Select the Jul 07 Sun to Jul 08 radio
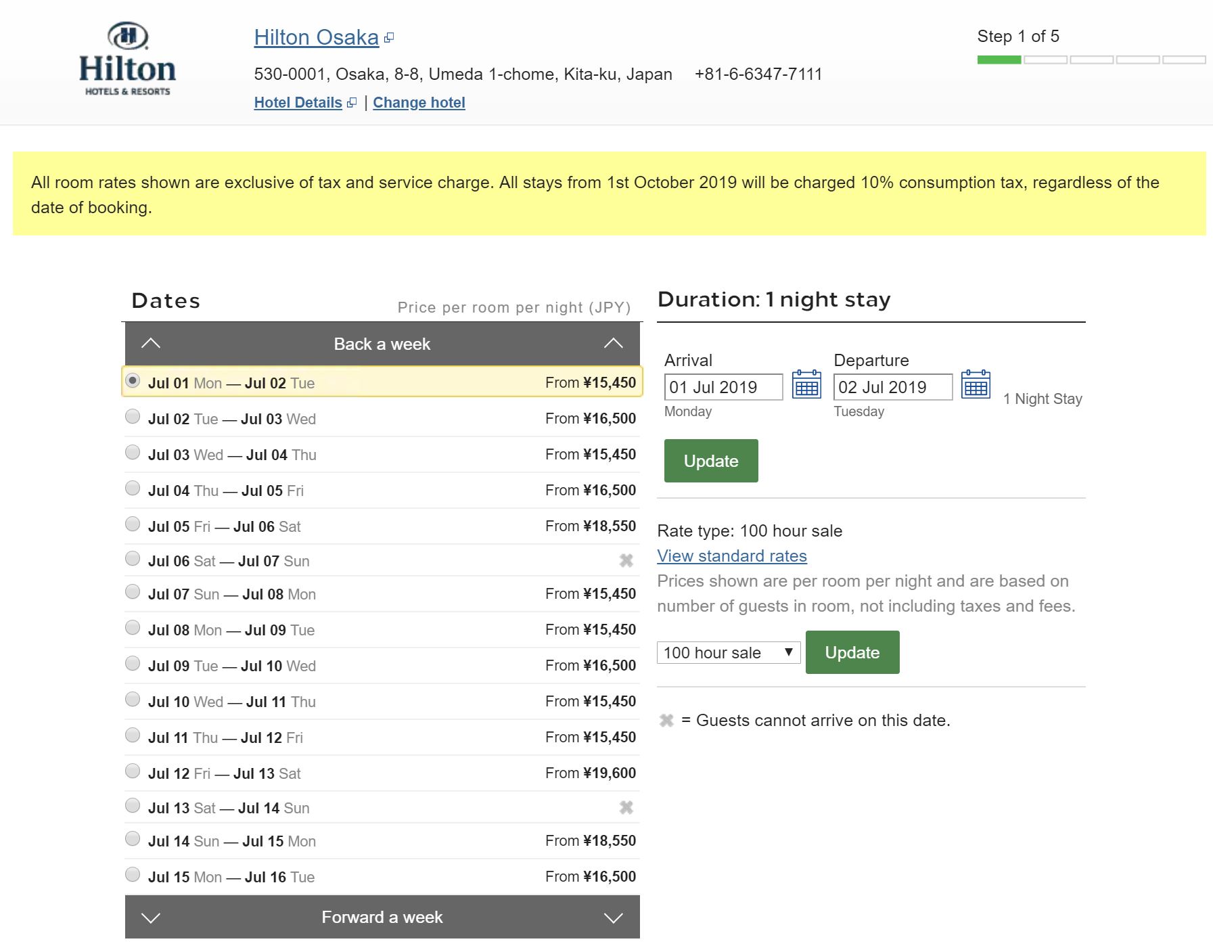 (133, 591)
